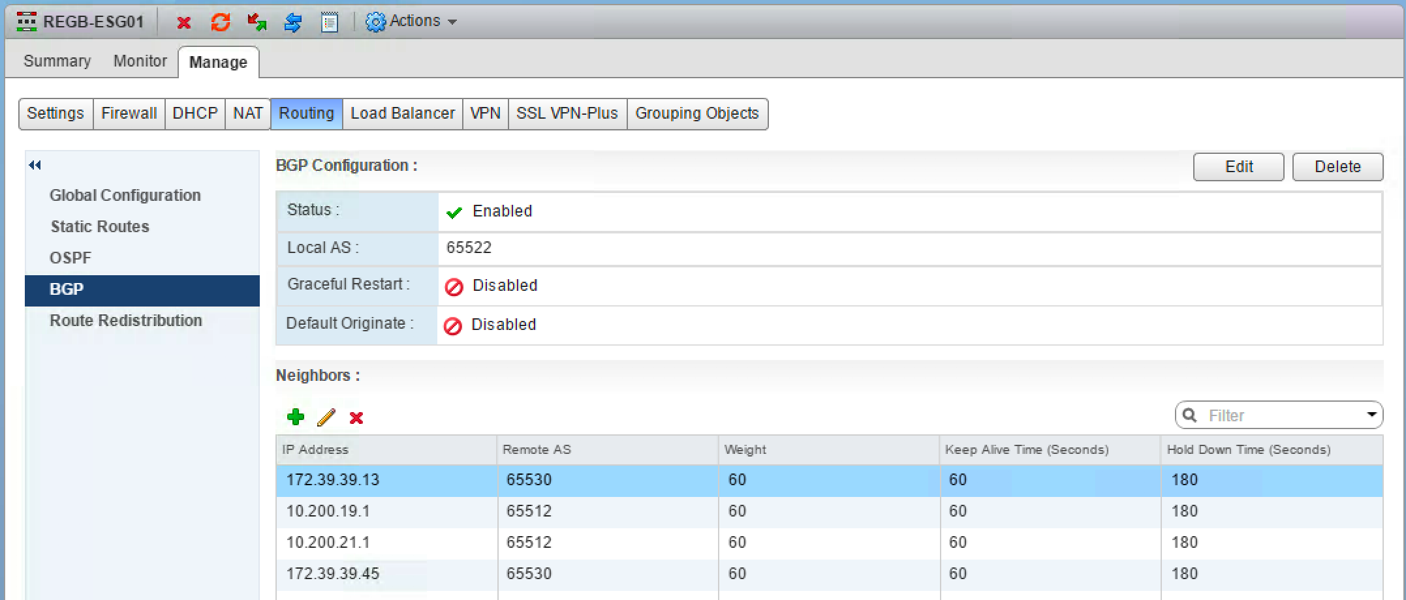This screenshot has height=600, width=1406.
Task: Edit selected neighbor with pencil icon
Action: 326,417
